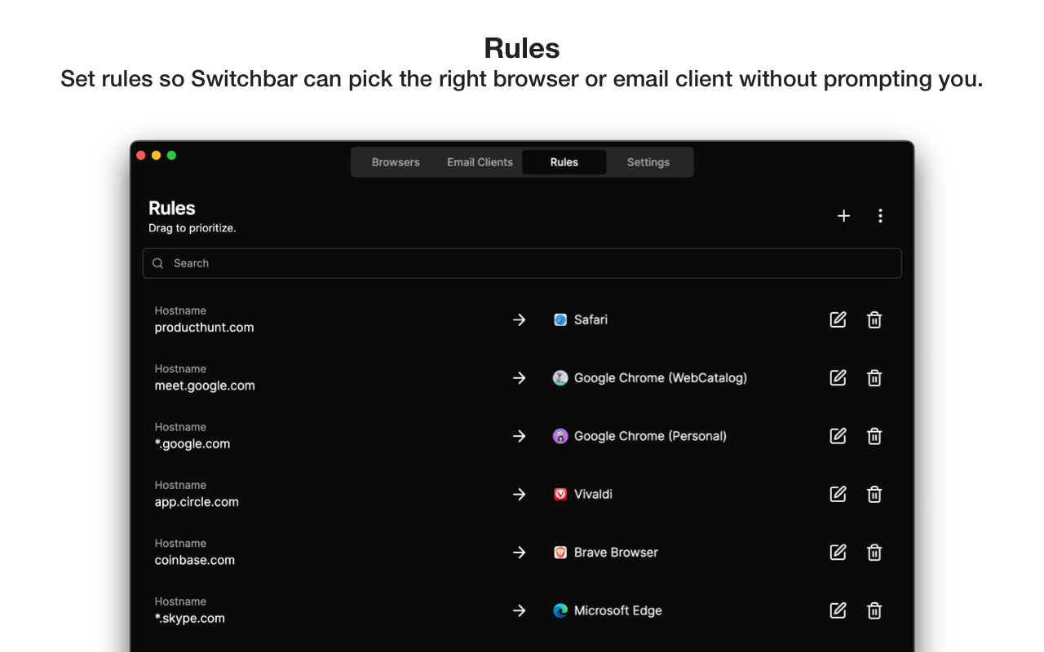The width and height of the screenshot is (1044, 652).
Task: Click the arrow in *.skype.com row
Action: coord(520,610)
